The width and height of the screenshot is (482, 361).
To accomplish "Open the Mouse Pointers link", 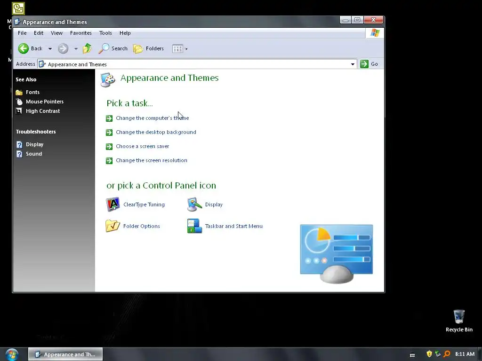I will point(45,102).
